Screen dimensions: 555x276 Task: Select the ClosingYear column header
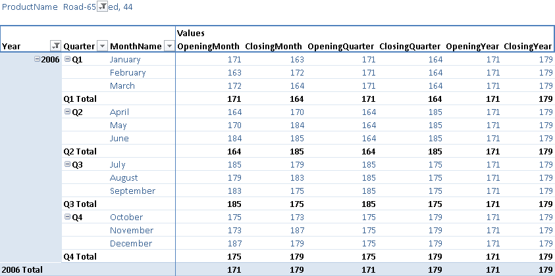tap(527, 46)
